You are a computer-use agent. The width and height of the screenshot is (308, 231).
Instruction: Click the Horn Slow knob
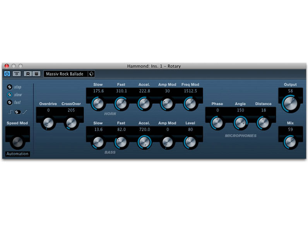pos(98,104)
